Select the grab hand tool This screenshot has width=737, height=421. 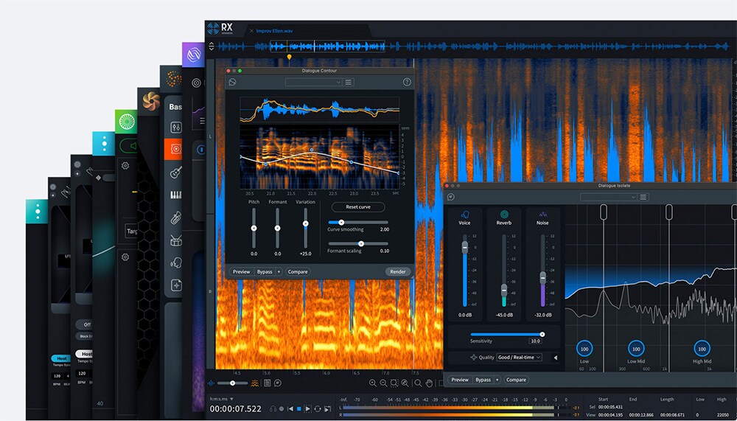[429, 383]
